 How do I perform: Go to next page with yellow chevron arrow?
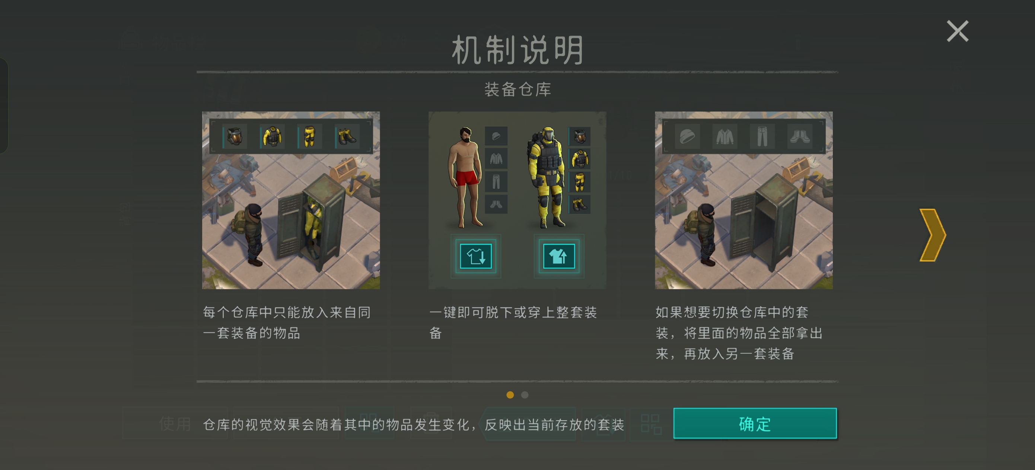tap(933, 235)
